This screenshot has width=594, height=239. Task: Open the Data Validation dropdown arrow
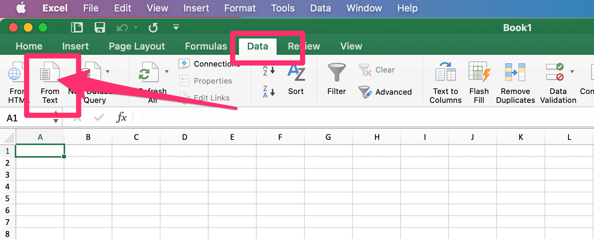click(x=572, y=71)
